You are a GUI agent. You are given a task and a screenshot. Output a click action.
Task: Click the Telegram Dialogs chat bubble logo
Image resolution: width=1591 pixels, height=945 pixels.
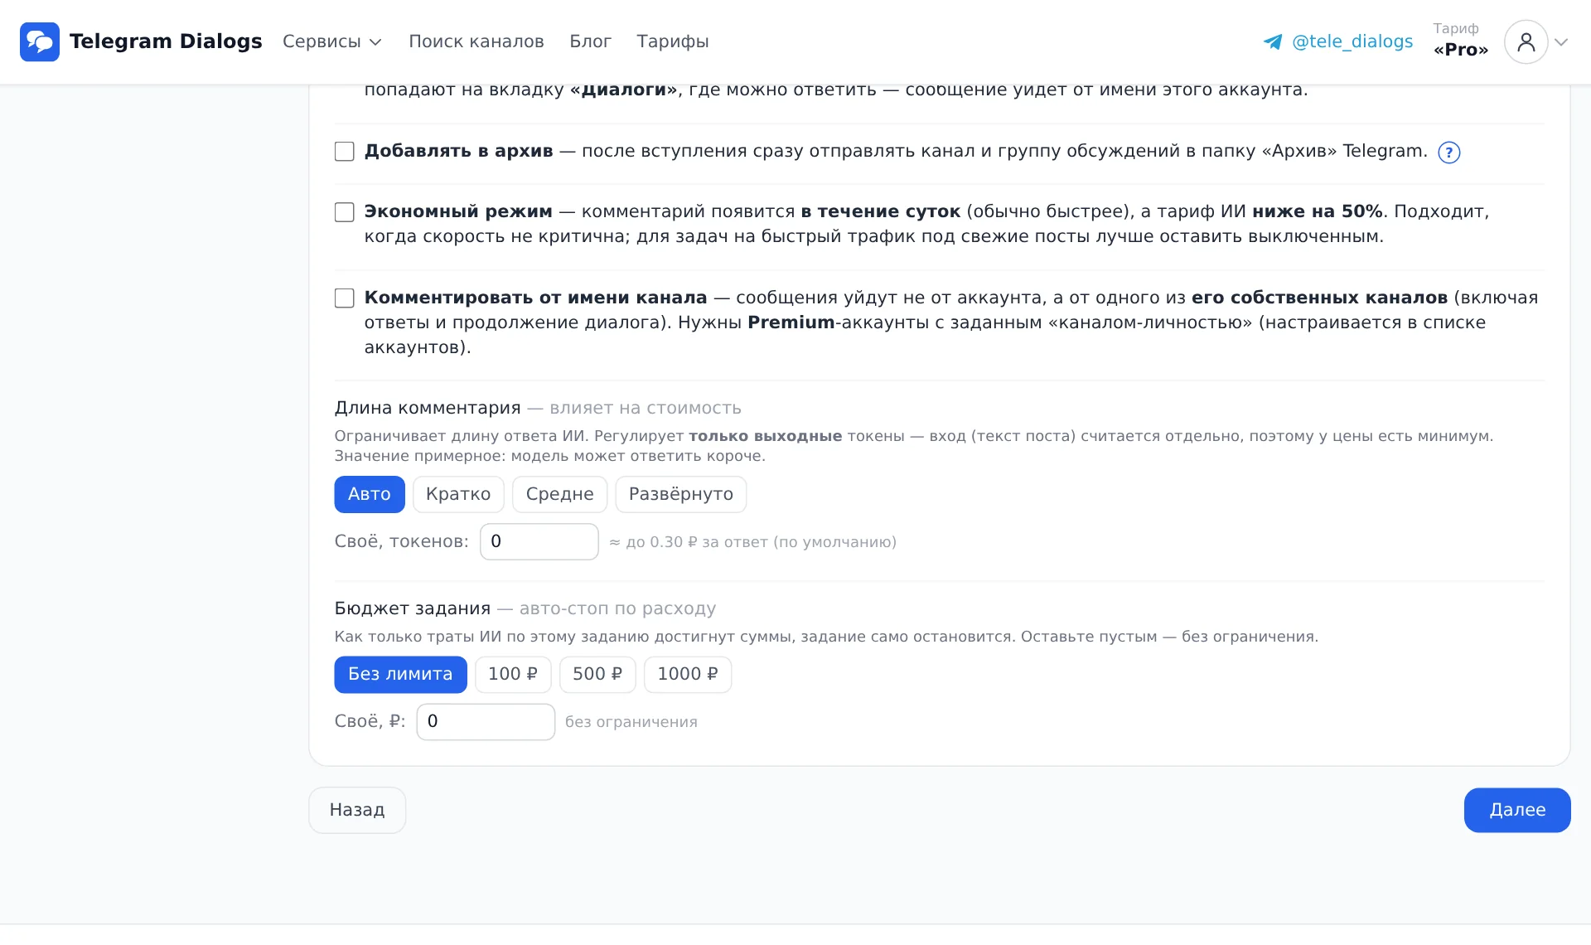click(40, 41)
